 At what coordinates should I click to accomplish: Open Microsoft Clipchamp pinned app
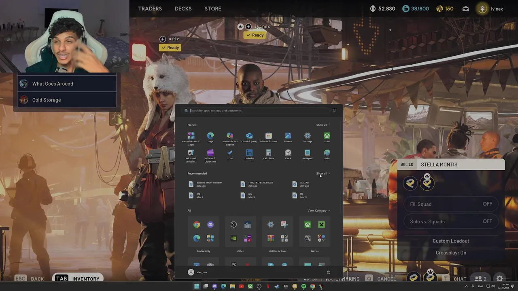point(210,156)
